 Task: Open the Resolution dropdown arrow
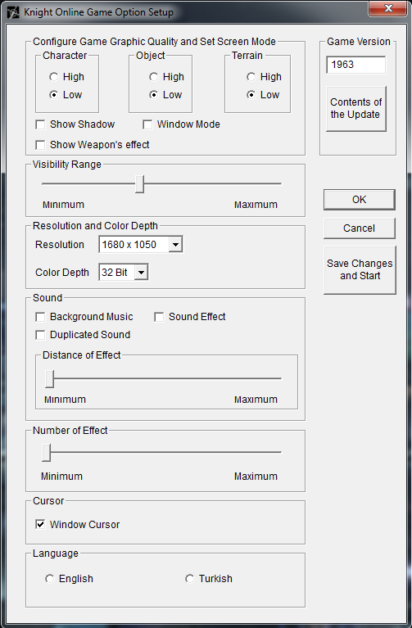pyautogui.click(x=175, y=244)
